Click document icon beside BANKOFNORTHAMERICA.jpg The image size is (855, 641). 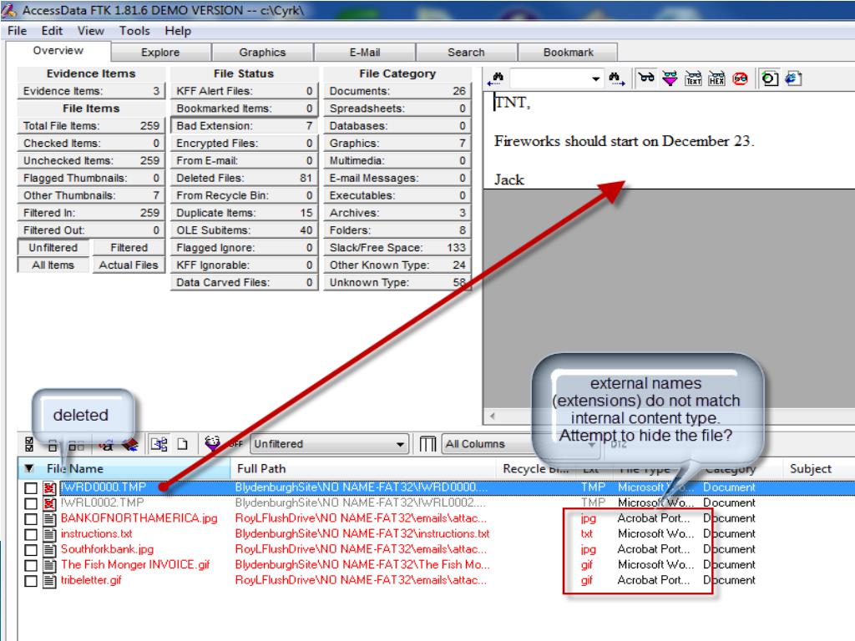[x=49, y=518]
